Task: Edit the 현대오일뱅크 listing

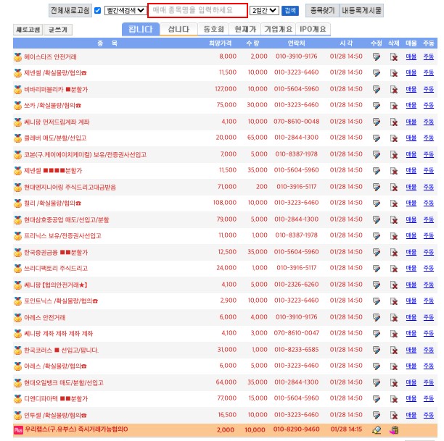Action: pos(377,383)
